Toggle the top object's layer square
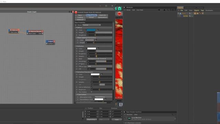220x124 pixels. pyautogui.click(x=190, y=13)
